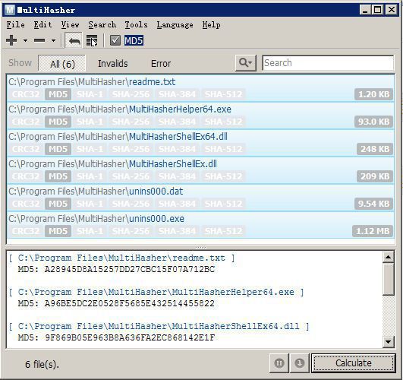The width and height of the screenshot is (403, 380).
Task: Click MD5 hash starting 9F869B05E963
Action: pyautogui.click(x=130, y=337)
